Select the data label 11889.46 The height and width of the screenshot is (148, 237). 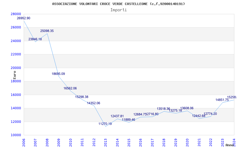(x=129, y=120)
